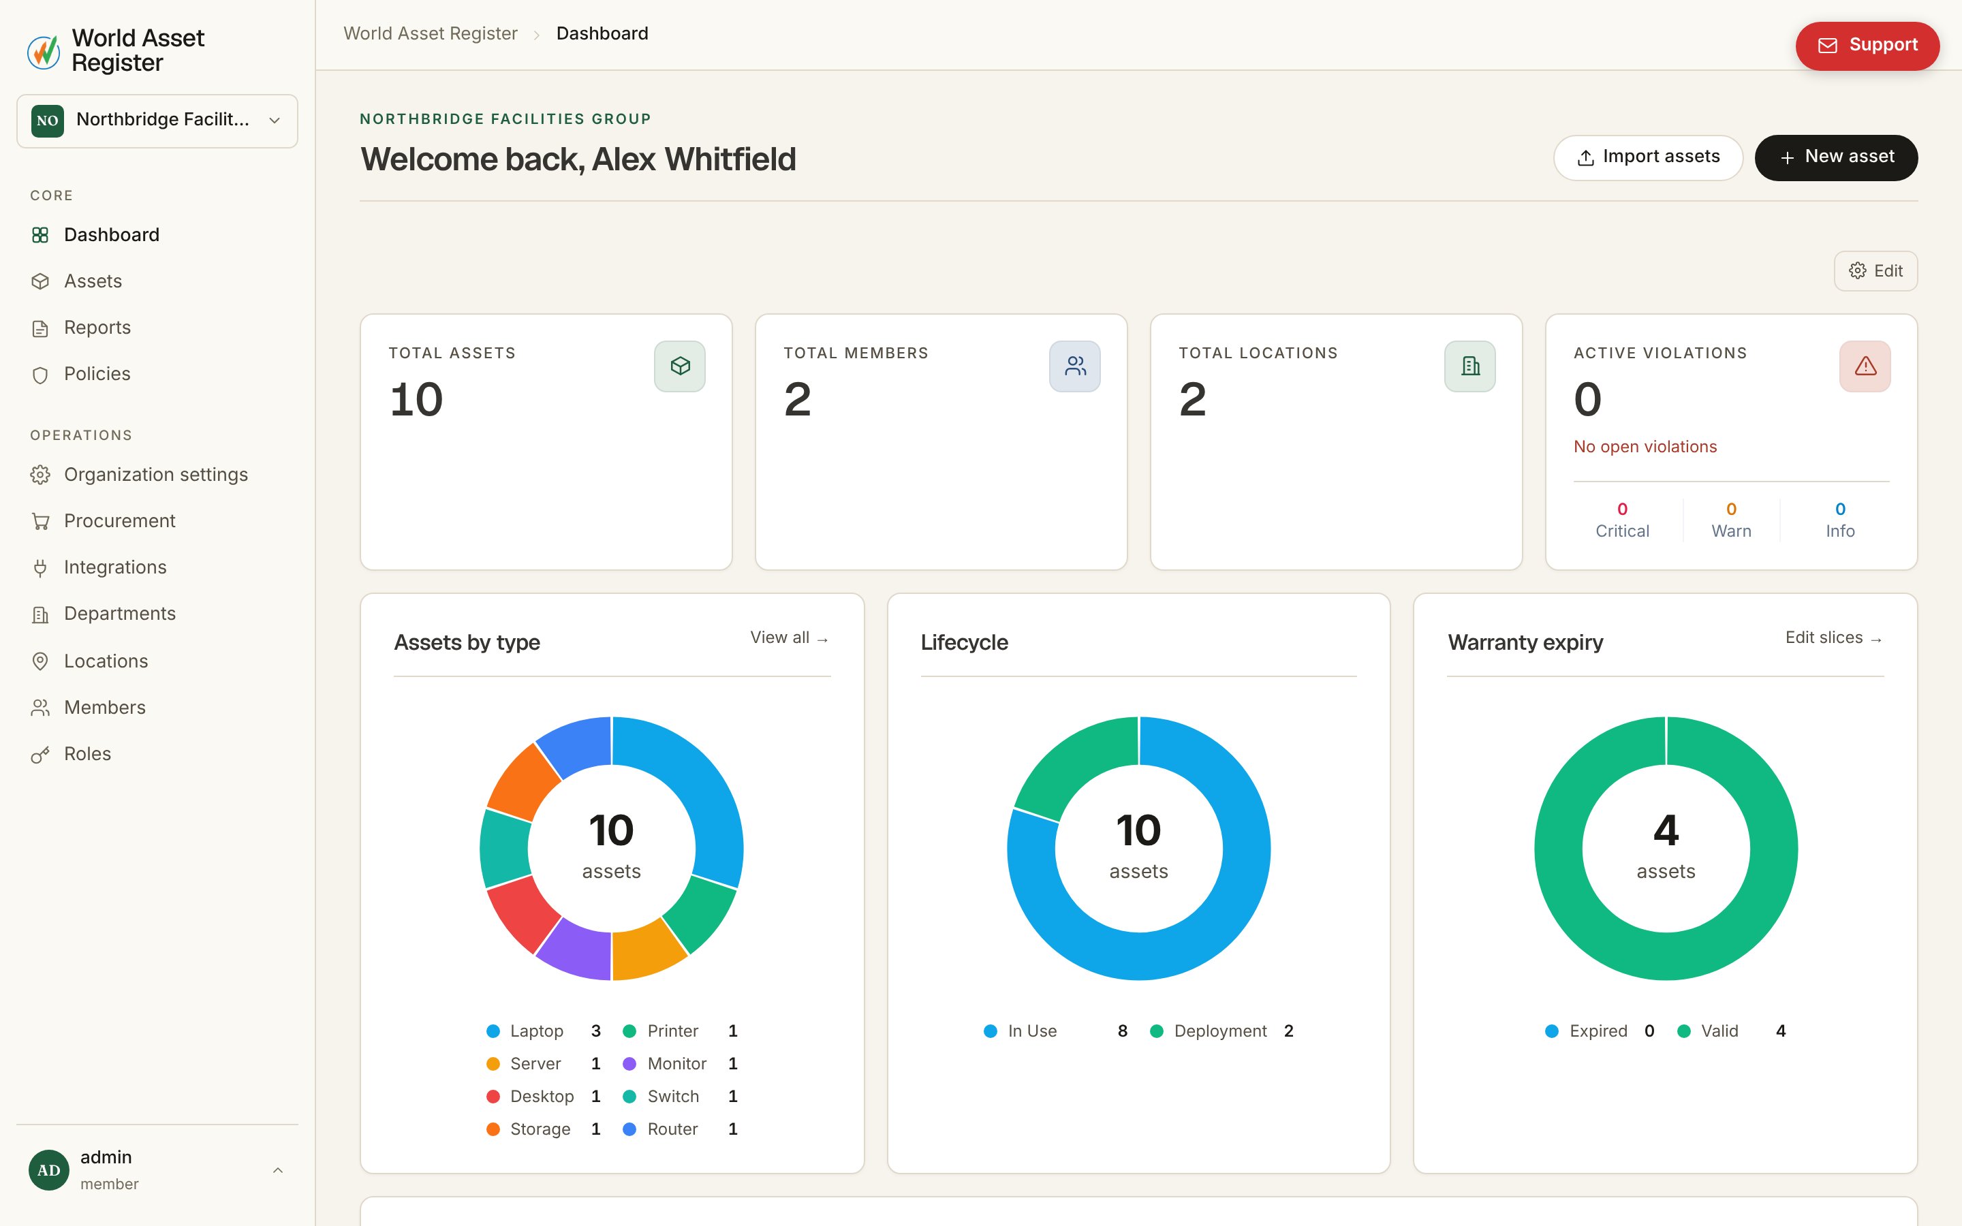Screen dimensions: 1962x1226
Task: Click the Organization settings gear icon
Action: pyautogui.click(x=40, y=474)
